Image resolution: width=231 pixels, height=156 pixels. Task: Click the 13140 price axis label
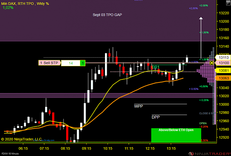click(x=224, y=46)
